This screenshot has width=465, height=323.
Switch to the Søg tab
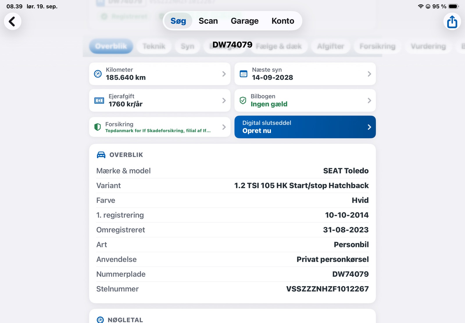[178, 21]
